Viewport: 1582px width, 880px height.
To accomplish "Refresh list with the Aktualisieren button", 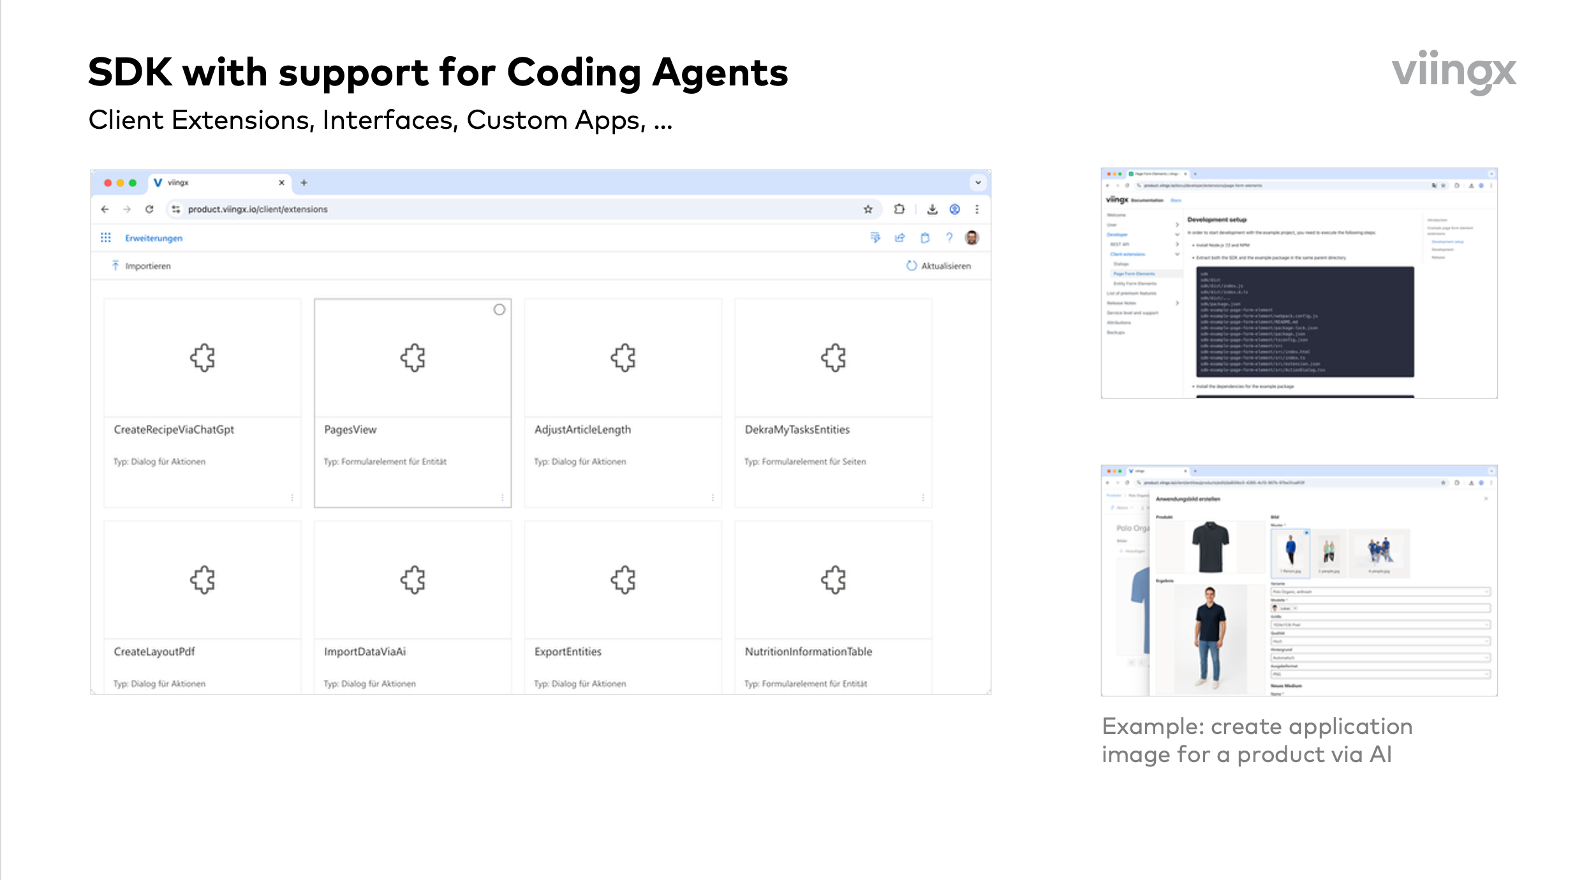I will tap(939, 266).
